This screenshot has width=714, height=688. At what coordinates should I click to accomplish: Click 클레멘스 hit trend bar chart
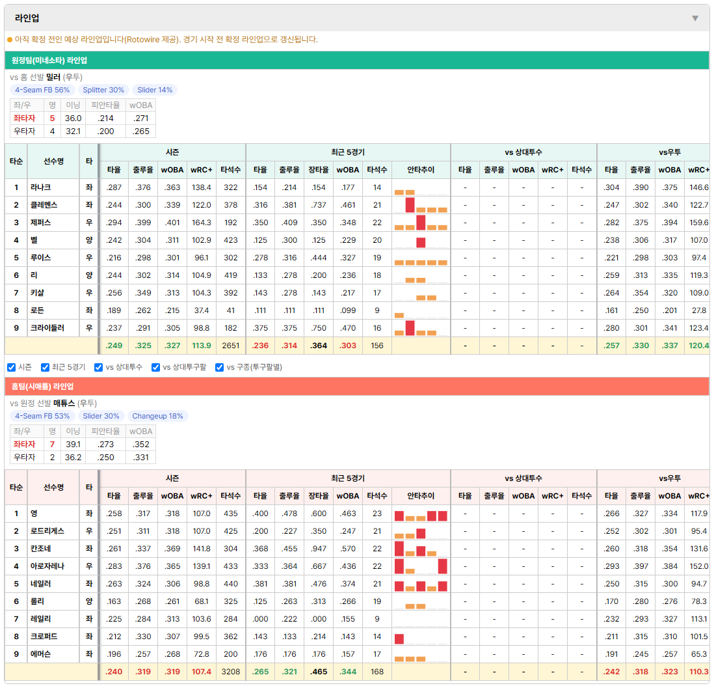[421, 205]
